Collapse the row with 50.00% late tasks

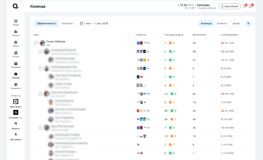[x=40, y=128]
